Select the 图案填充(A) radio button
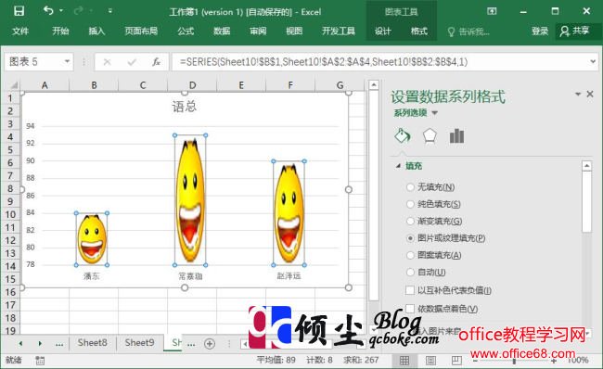Screen dimensions: 603x369 click(410, 255)
